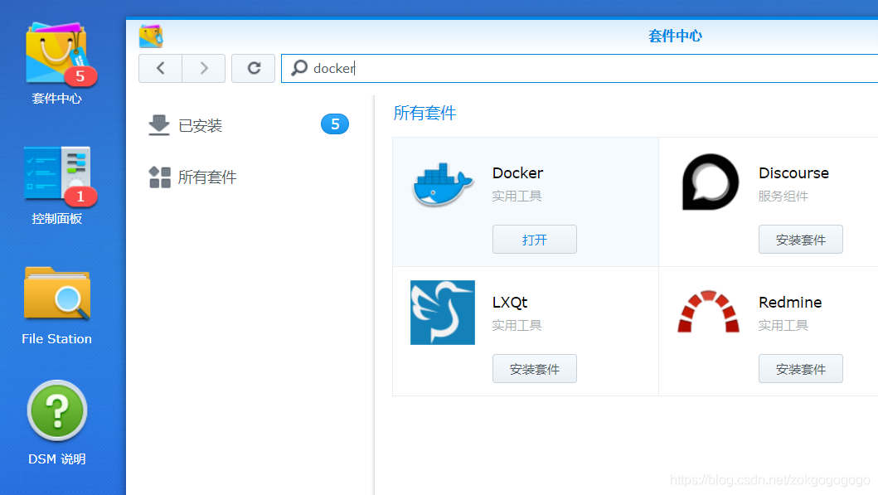Open the Redmine arch icon

coord(708,311)
